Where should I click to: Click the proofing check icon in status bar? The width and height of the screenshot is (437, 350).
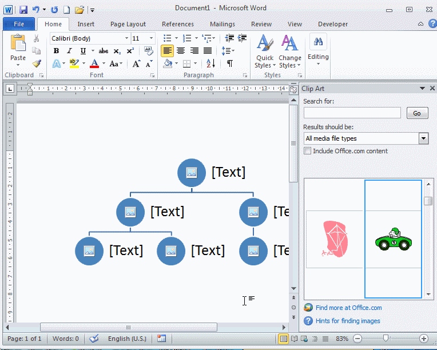click(94, 339)
